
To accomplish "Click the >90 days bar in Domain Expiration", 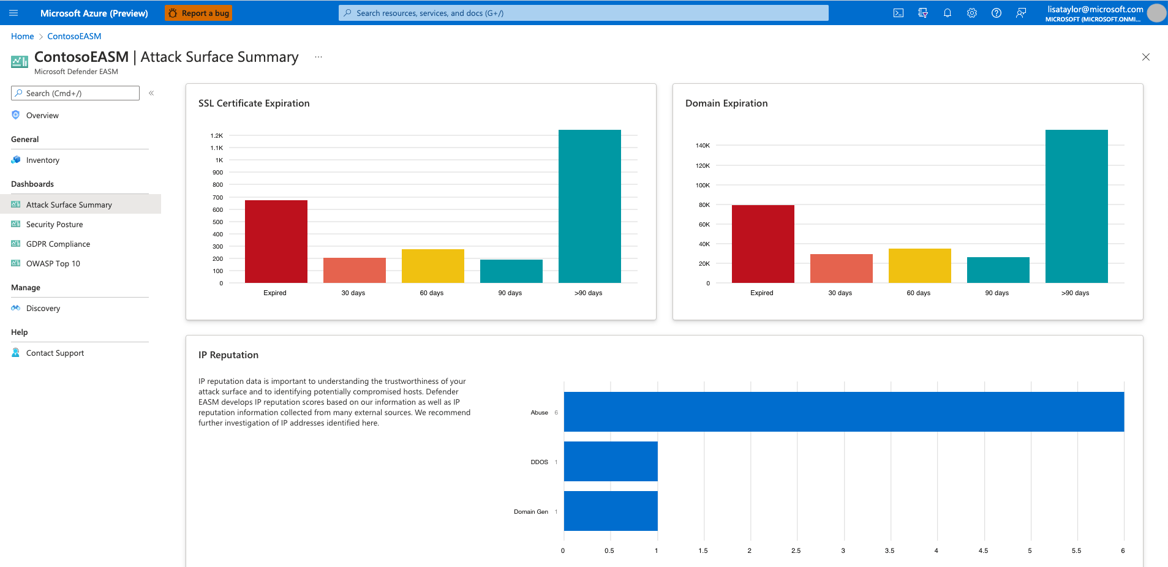I will coord(1077,206).
